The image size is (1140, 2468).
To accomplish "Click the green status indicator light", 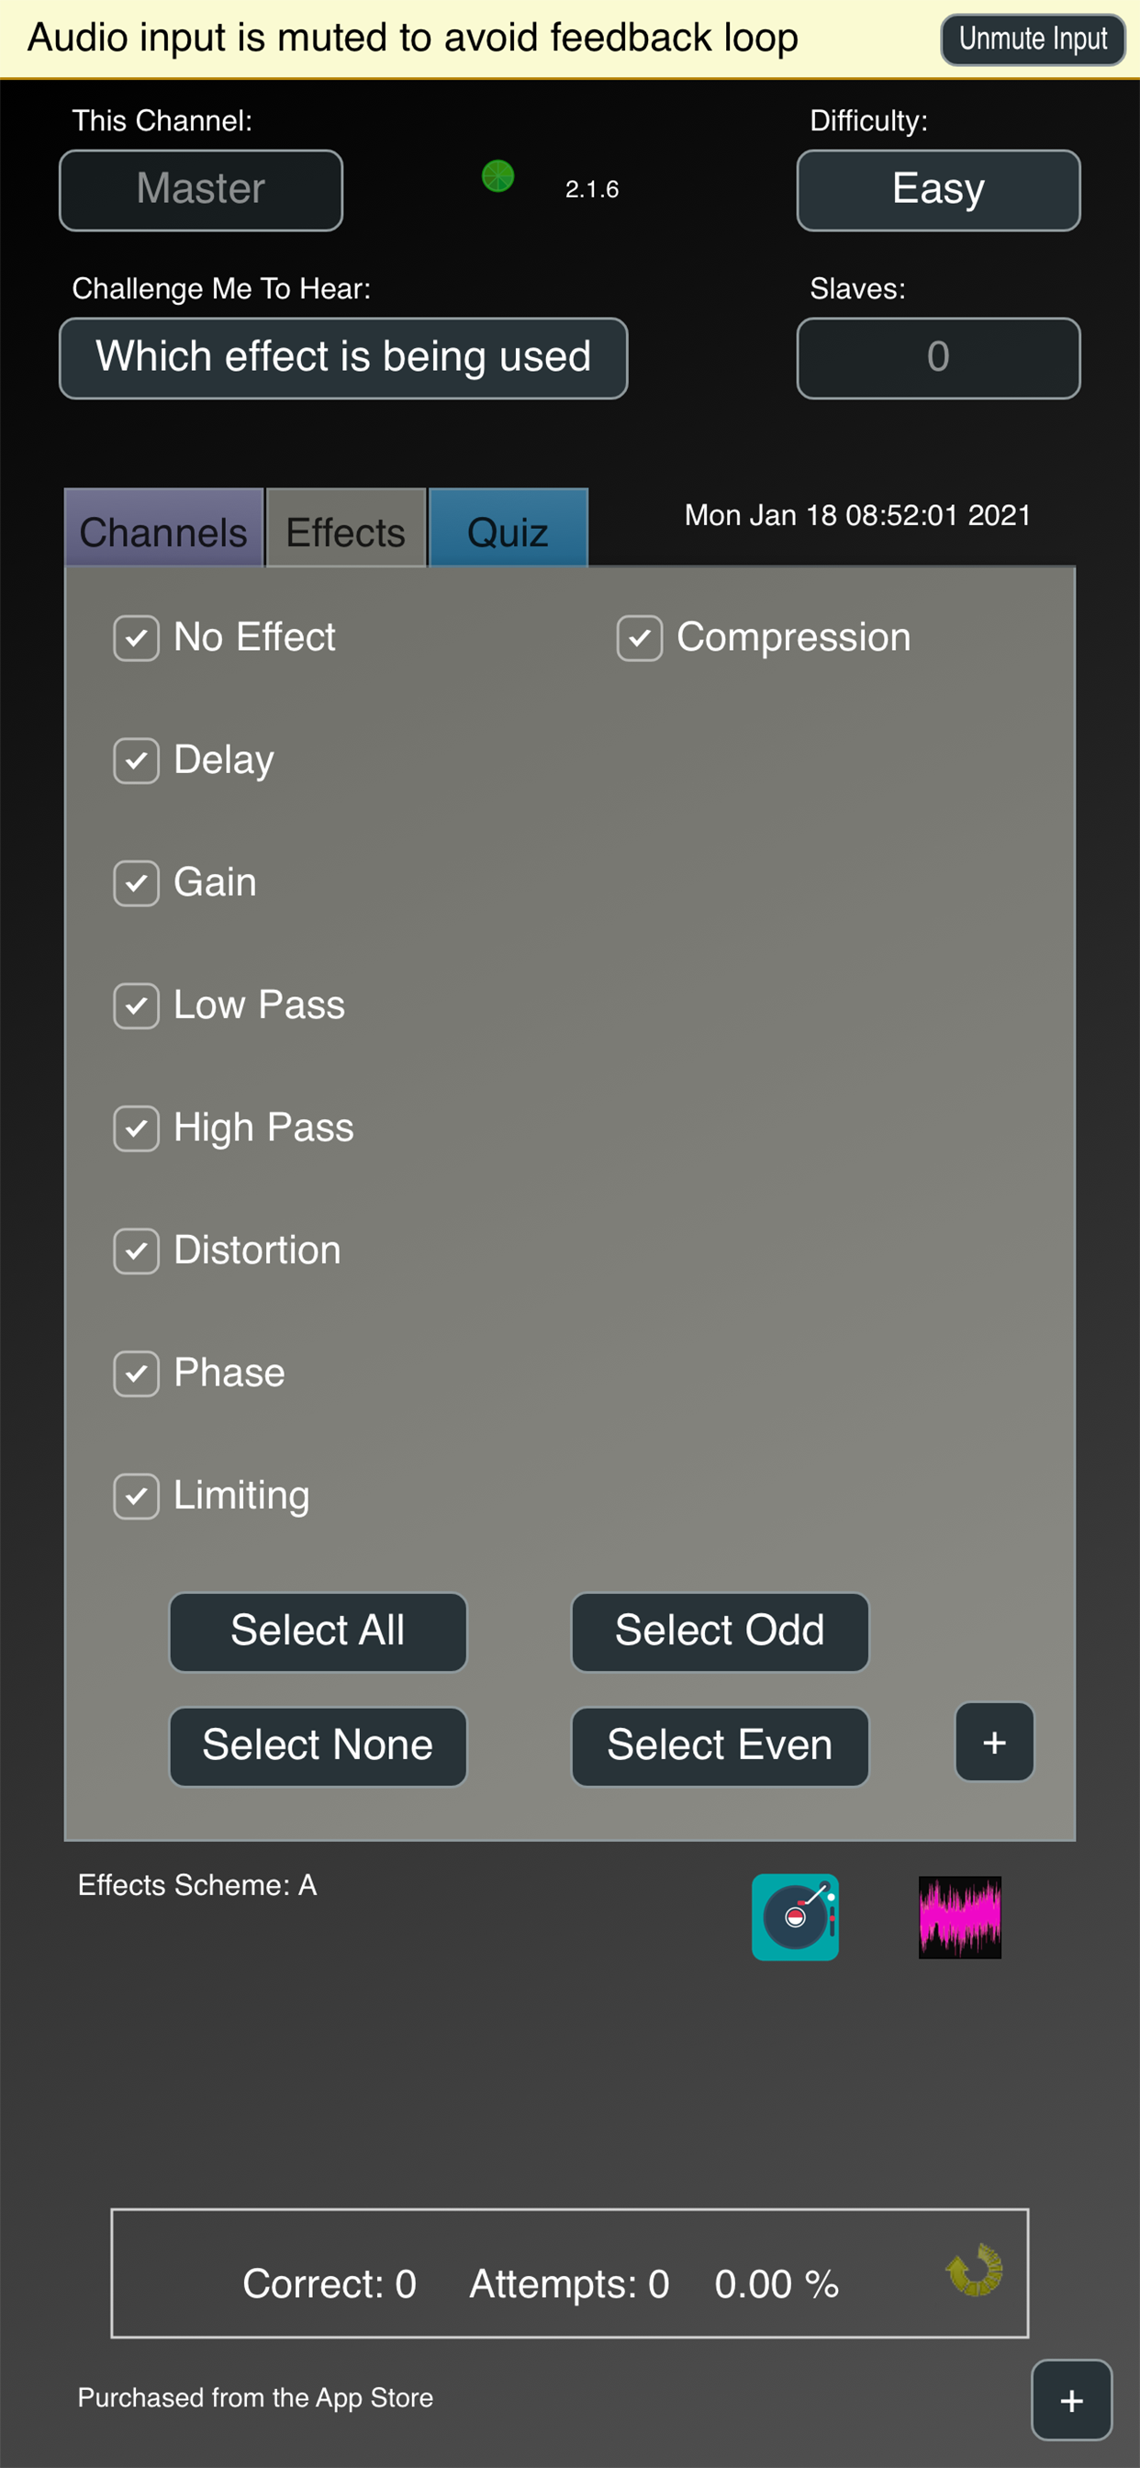I will [497, 176].
